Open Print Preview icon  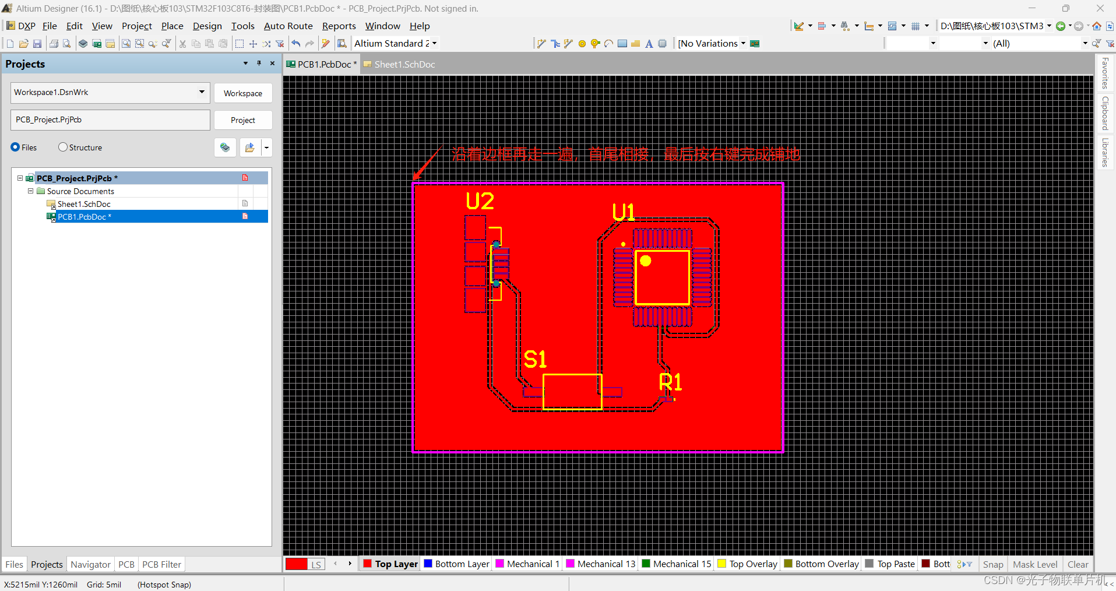67,44
